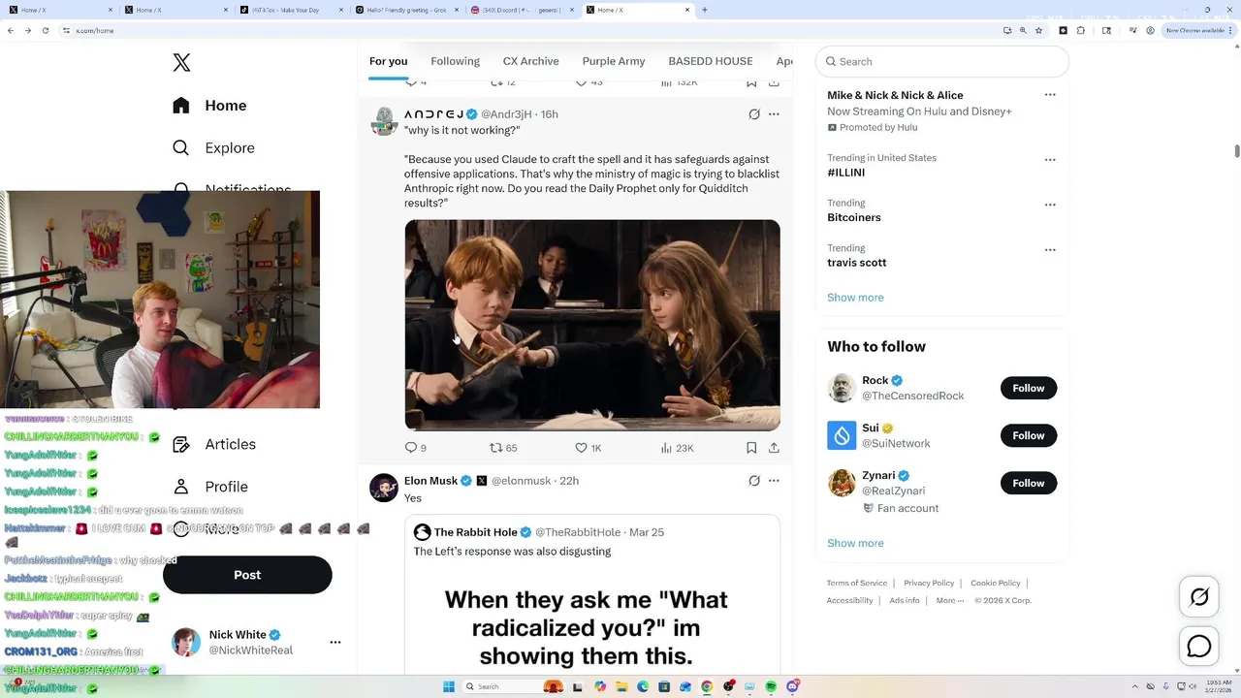Switch to the Grok Friendly greeting browser tab
This screenshot has height=698, width=1241.
405,10
